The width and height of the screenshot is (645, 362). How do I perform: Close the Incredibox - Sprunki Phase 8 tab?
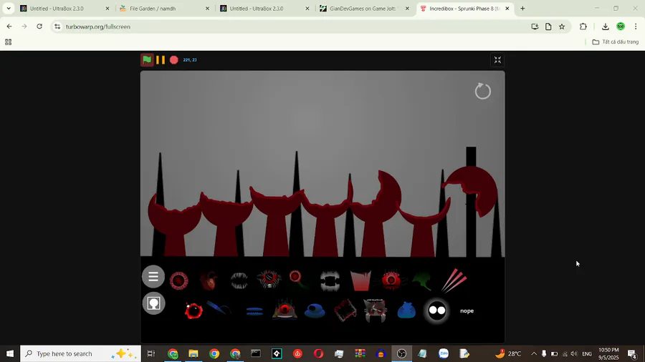(x=507, y=8)
